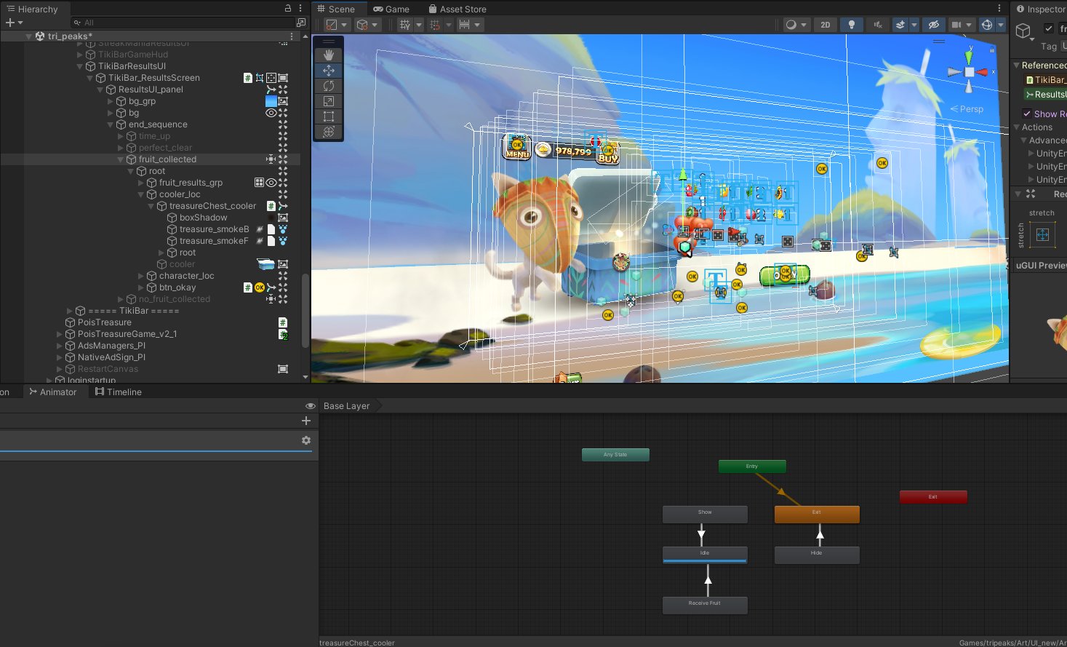Click the Hierarchy search field
The image size is (1067, 647).
[x=182, y=23]
